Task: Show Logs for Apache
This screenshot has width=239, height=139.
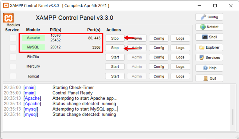Action: point(180,38)
